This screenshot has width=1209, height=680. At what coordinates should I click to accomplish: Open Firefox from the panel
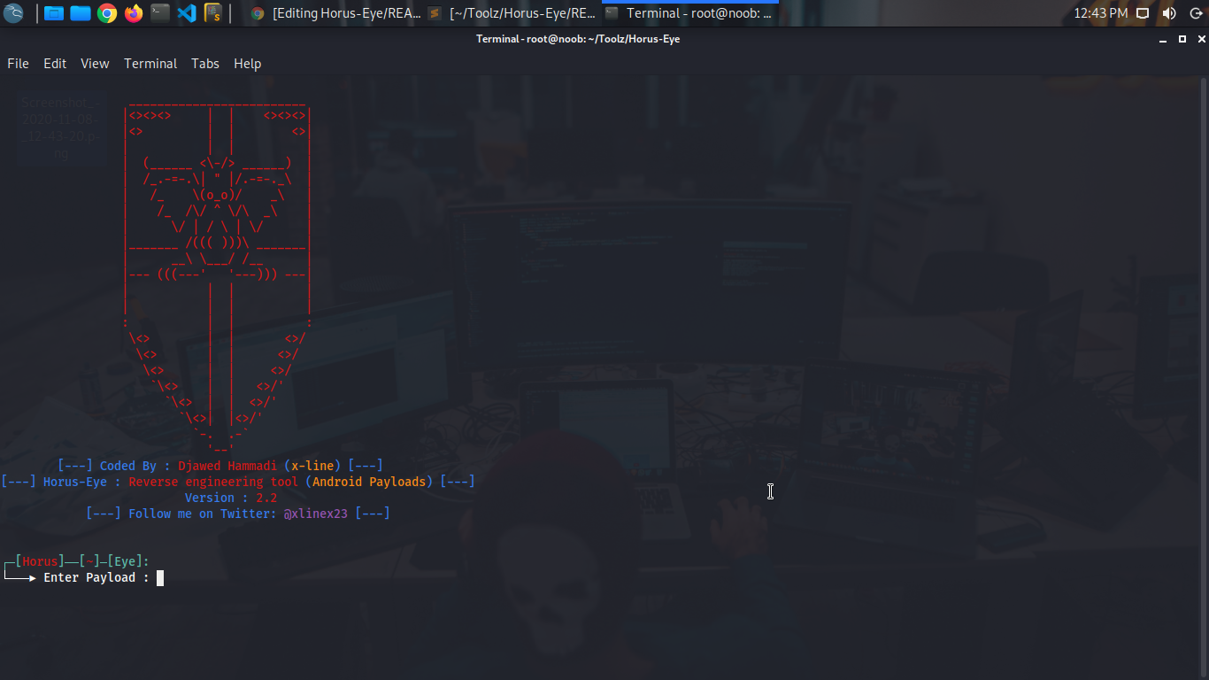pos(132,12)
